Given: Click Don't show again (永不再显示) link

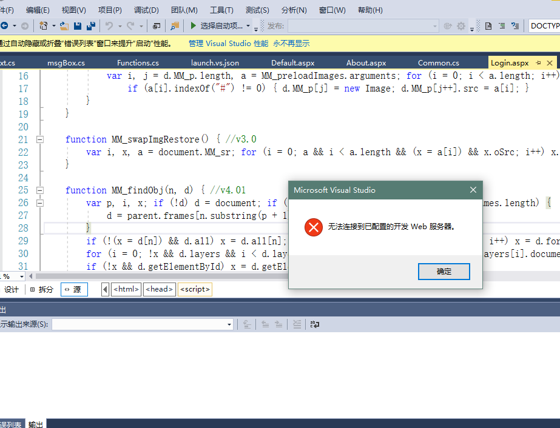Looking at the screenshot, I should click(291, 44).
